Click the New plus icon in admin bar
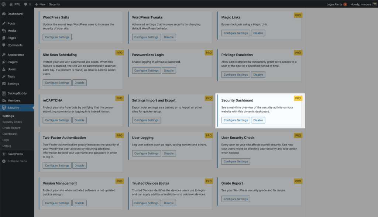 36,4
